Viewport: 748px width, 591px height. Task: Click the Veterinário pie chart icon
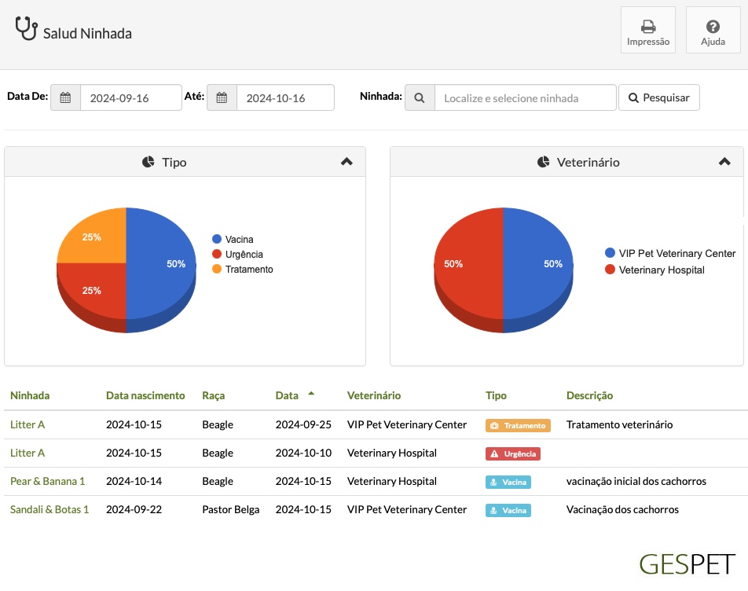pos(544,162)
